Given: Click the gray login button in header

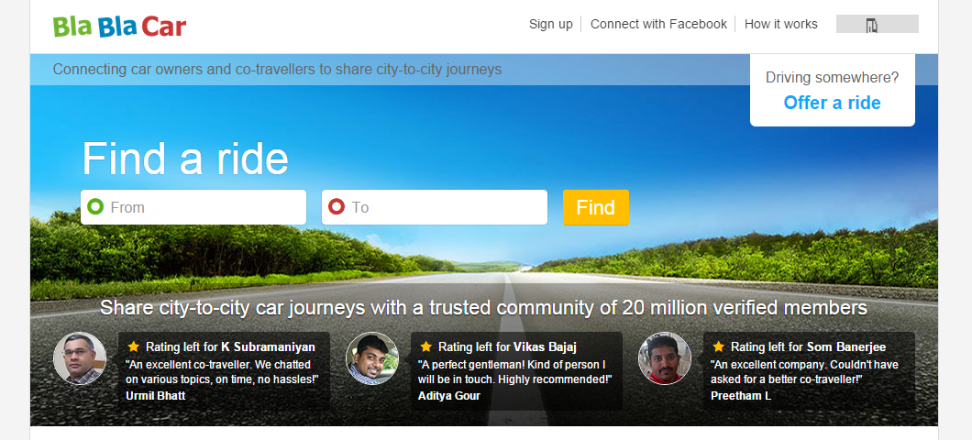Looking at the screenshot, I should (878, 24).
